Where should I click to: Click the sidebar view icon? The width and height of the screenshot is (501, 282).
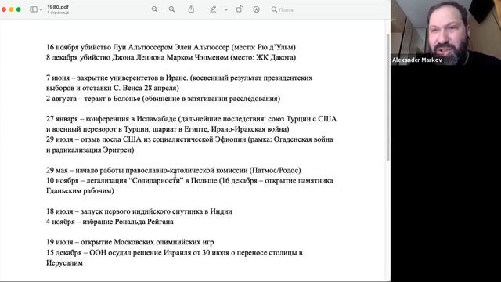pyautogui.click(x=34, y=9)
